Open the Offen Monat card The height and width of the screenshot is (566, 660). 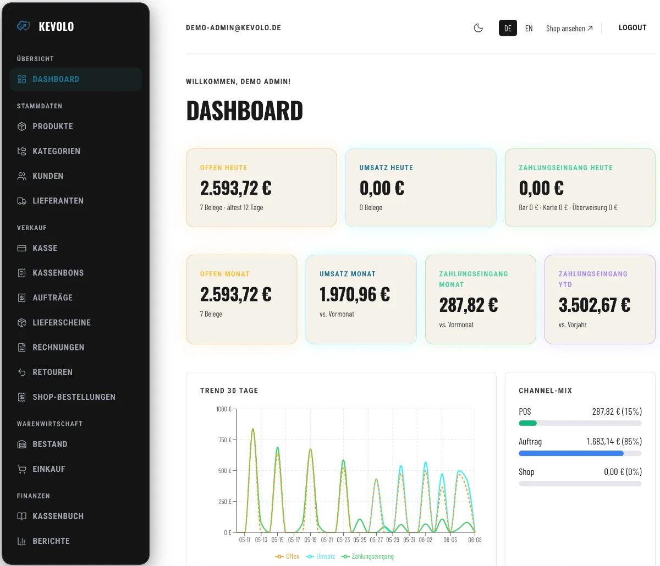[x=241, y=299]
